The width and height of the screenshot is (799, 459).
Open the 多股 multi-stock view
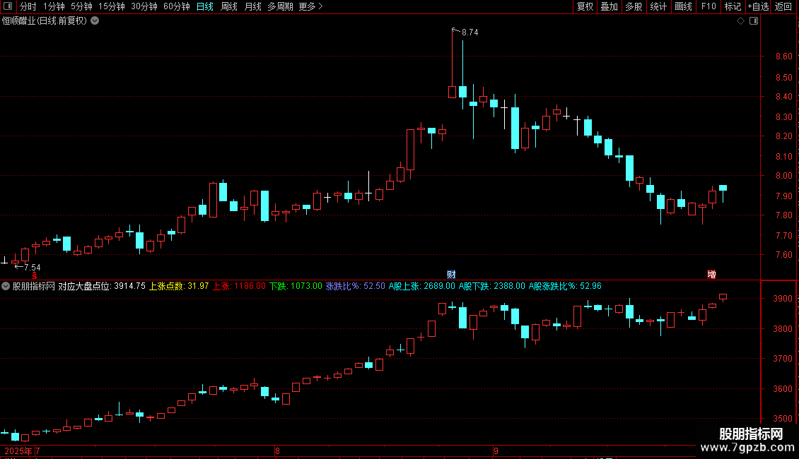(634, 6)
